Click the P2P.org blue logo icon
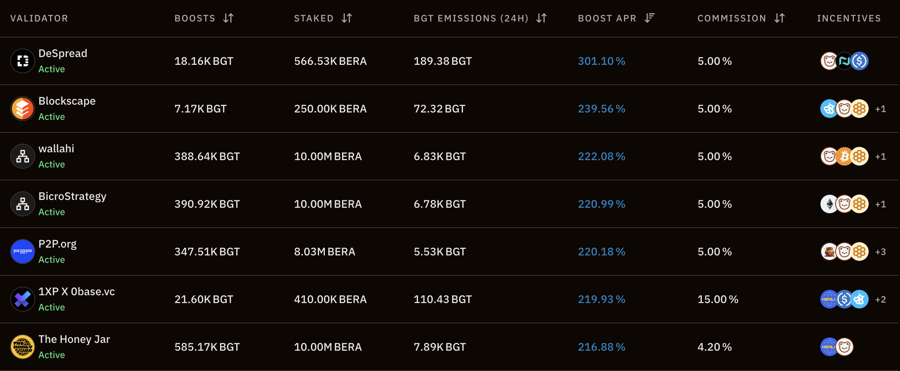900x371 pixels. coord(23,251)
